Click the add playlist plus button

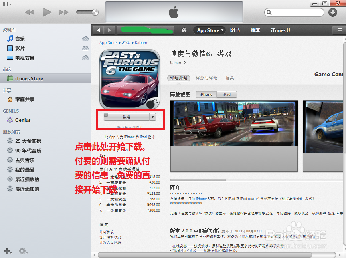tap(8, 251)
